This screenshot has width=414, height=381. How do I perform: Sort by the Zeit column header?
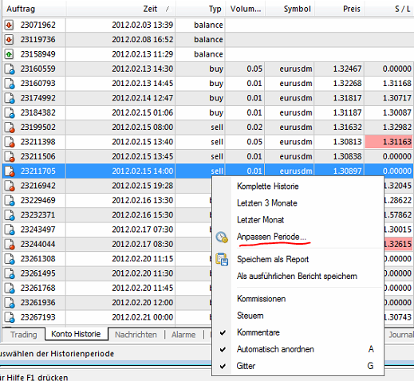pos(121,9)
